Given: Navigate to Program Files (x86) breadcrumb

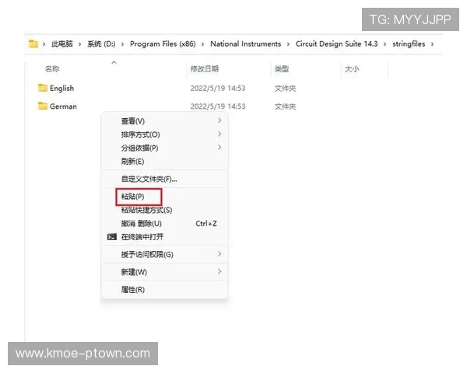Looking at the screenshot, I should 163,44.
